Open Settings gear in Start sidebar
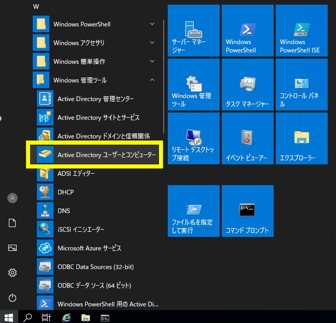The width and height of the screenshot is (336, 323). pos(12,273)
